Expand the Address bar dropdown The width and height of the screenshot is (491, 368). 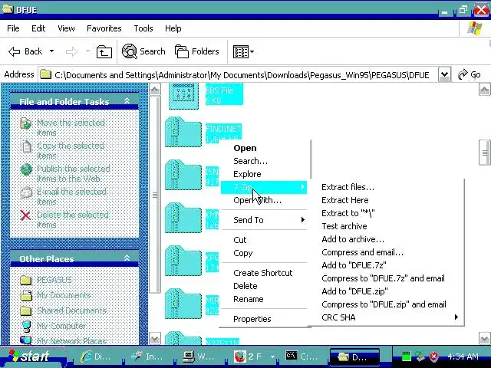444,75
